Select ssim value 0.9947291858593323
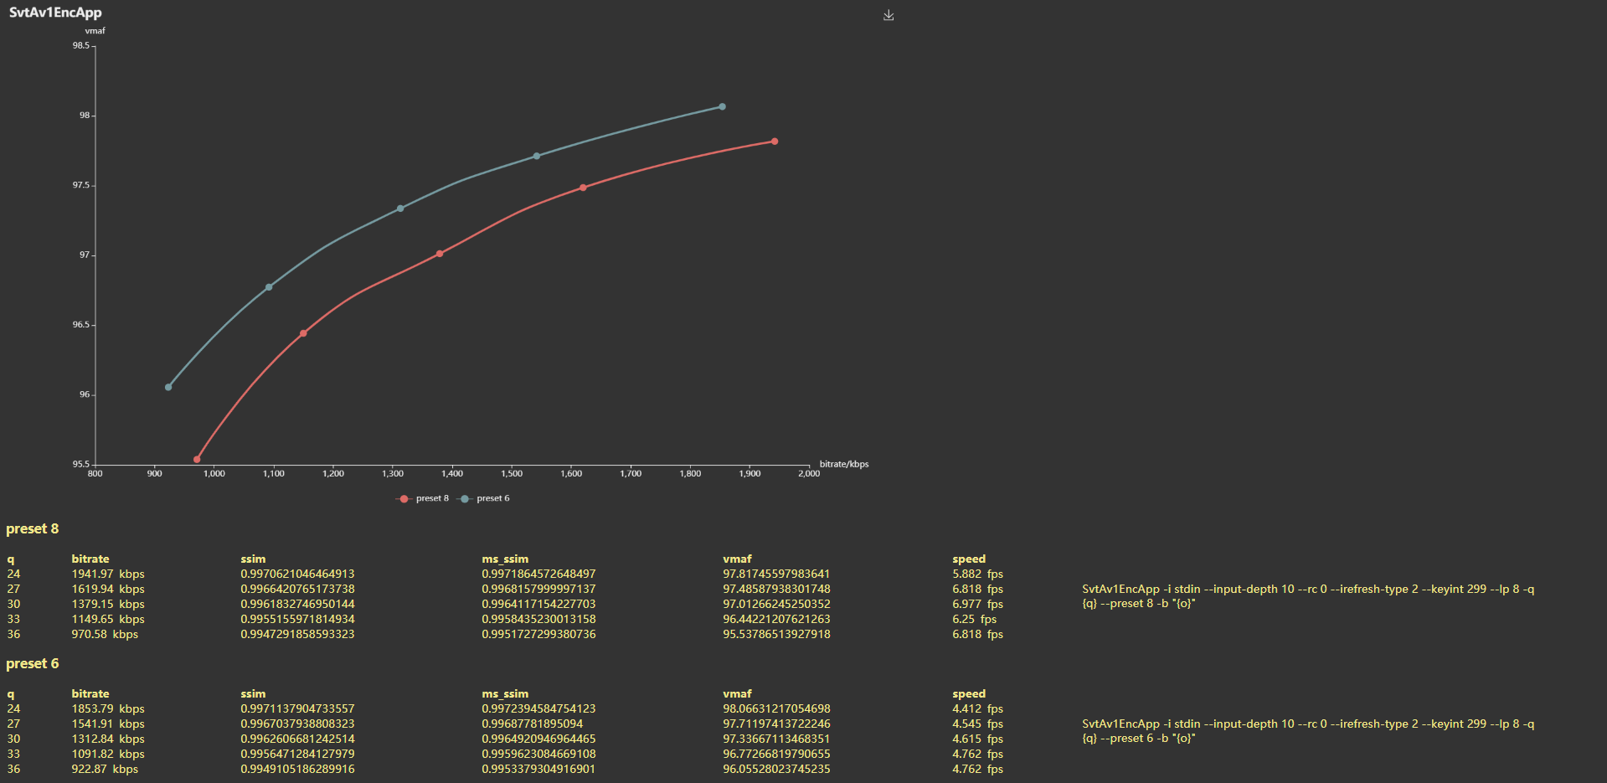 (x=297, y=634)
